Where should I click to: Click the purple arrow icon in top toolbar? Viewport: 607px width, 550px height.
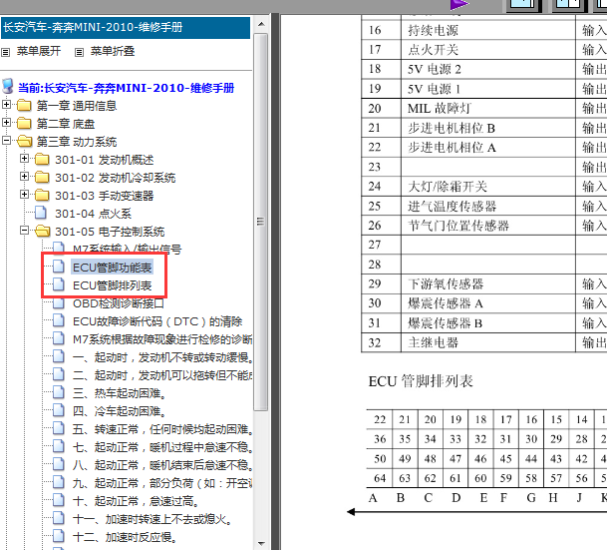pos(459,5)
